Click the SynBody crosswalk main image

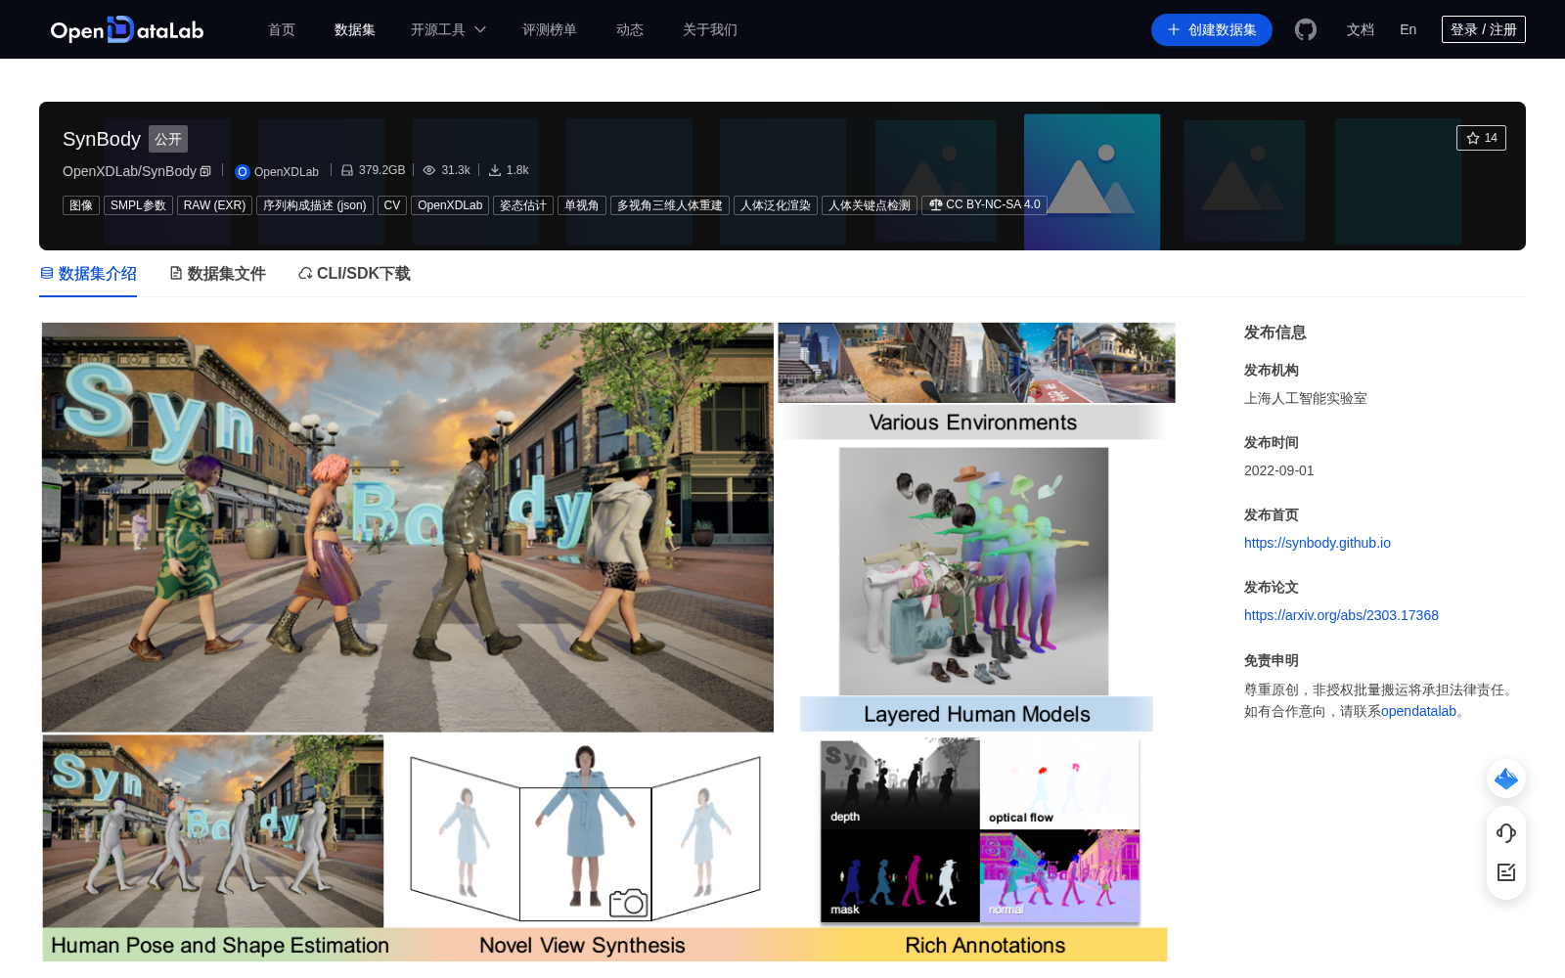[x=408, y=527]
